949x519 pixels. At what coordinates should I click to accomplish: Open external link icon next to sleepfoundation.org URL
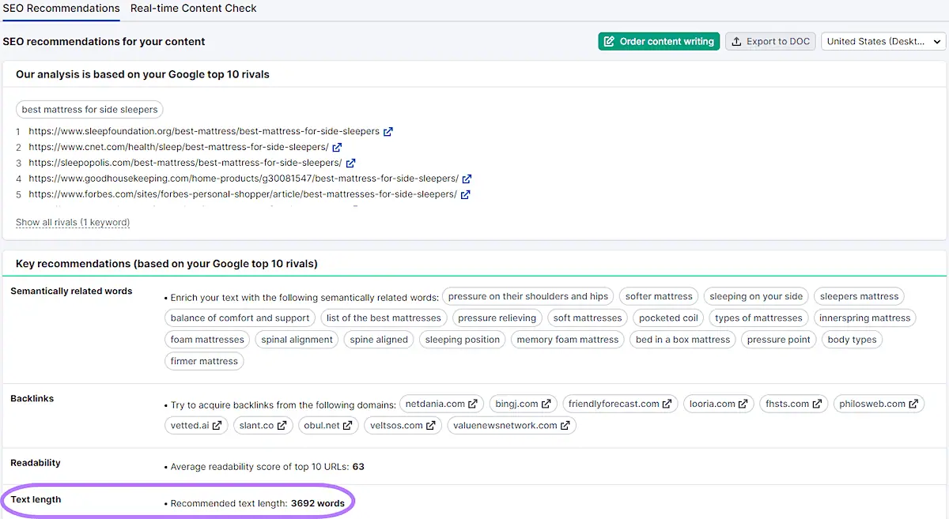click(388, 132)
